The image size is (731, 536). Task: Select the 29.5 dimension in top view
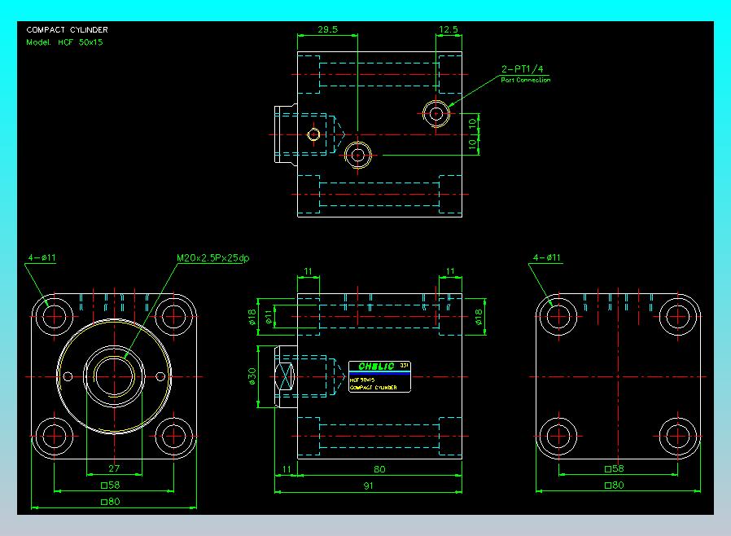(327, 29)
